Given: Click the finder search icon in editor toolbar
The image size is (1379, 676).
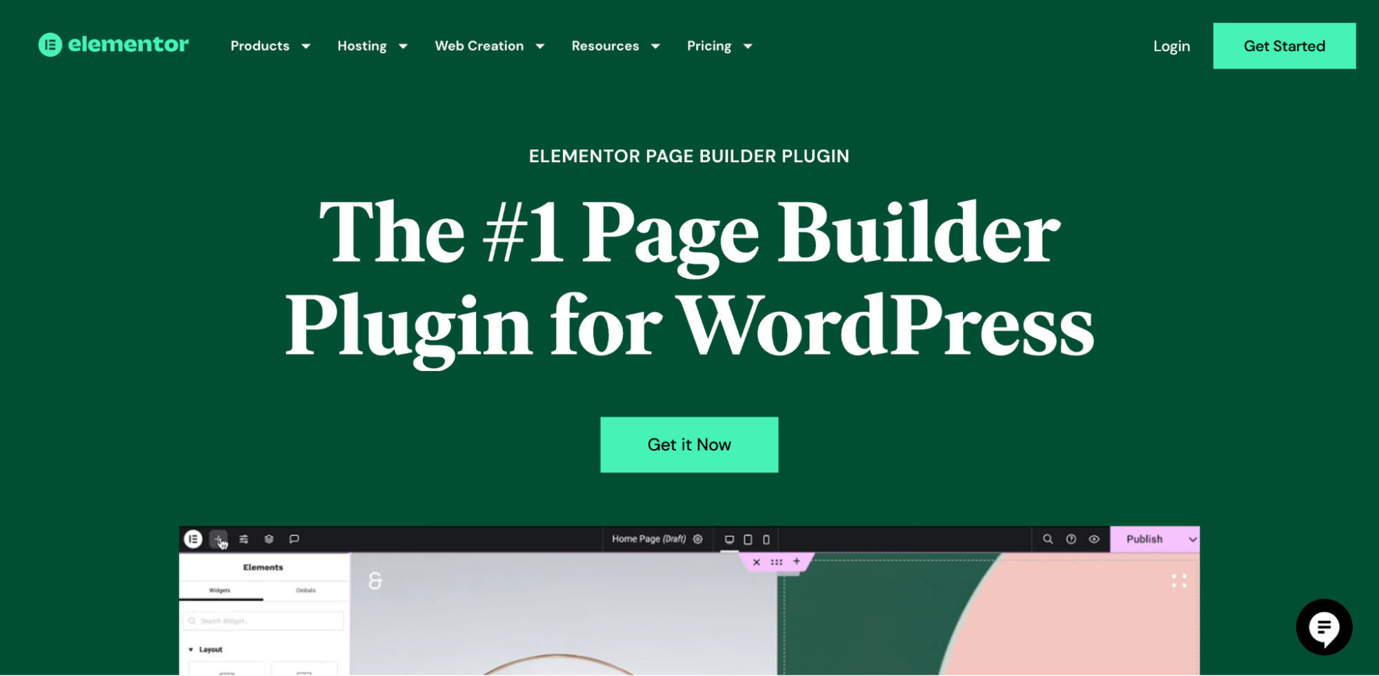Looking at the screenshot, I should [1048, 539].
